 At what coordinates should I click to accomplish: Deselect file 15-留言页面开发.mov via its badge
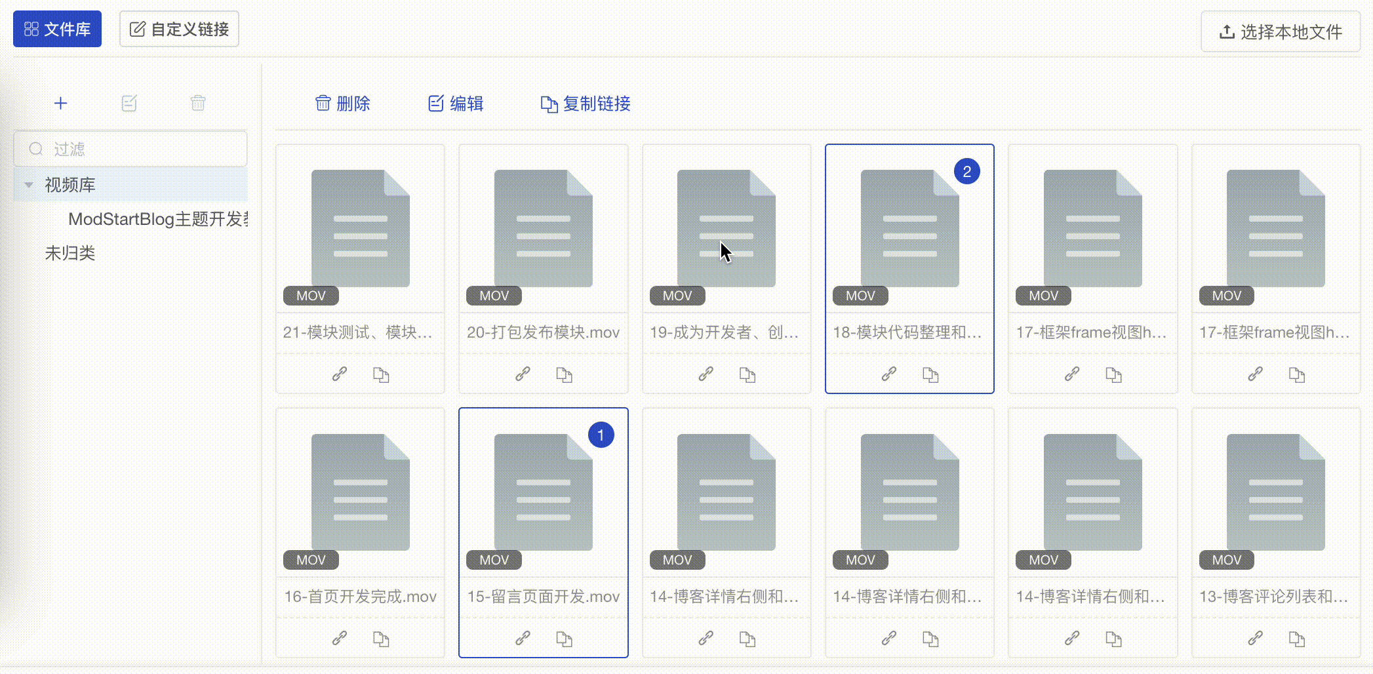[601, 435]
